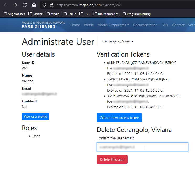This screenshot has width=195, height=171.
Task: Click the User ID value 261
Action: 25,68
